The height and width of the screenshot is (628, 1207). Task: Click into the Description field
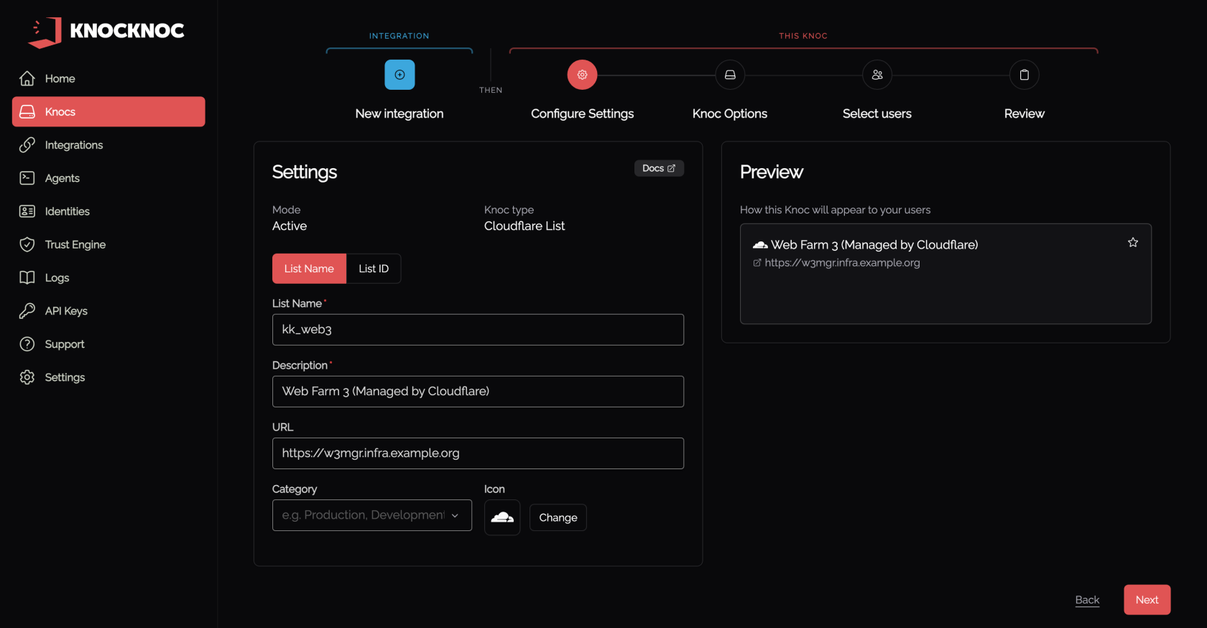coord(478,392)
